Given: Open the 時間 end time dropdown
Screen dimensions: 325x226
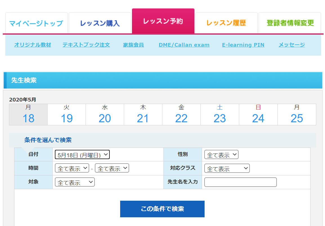Looking at the screenshot, I should pyautogui.click(x=112, y=168).
